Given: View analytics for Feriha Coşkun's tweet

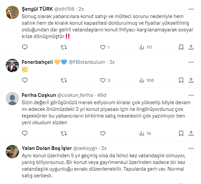Looking at the screenshot, I should click(x=145, y=133).
